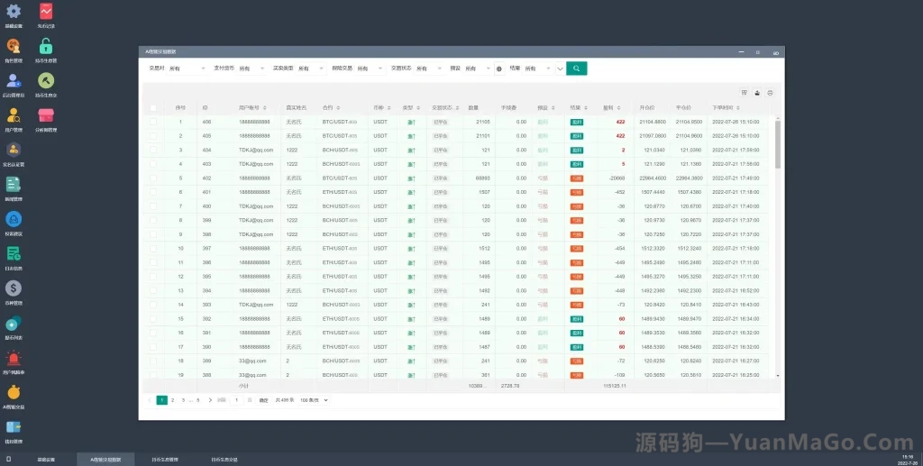The height and width of the screenshot is (466, 923).
Task: Toggle the select-all checkbox in the table header
Action: pyautogui.click(x=153, y=107)
